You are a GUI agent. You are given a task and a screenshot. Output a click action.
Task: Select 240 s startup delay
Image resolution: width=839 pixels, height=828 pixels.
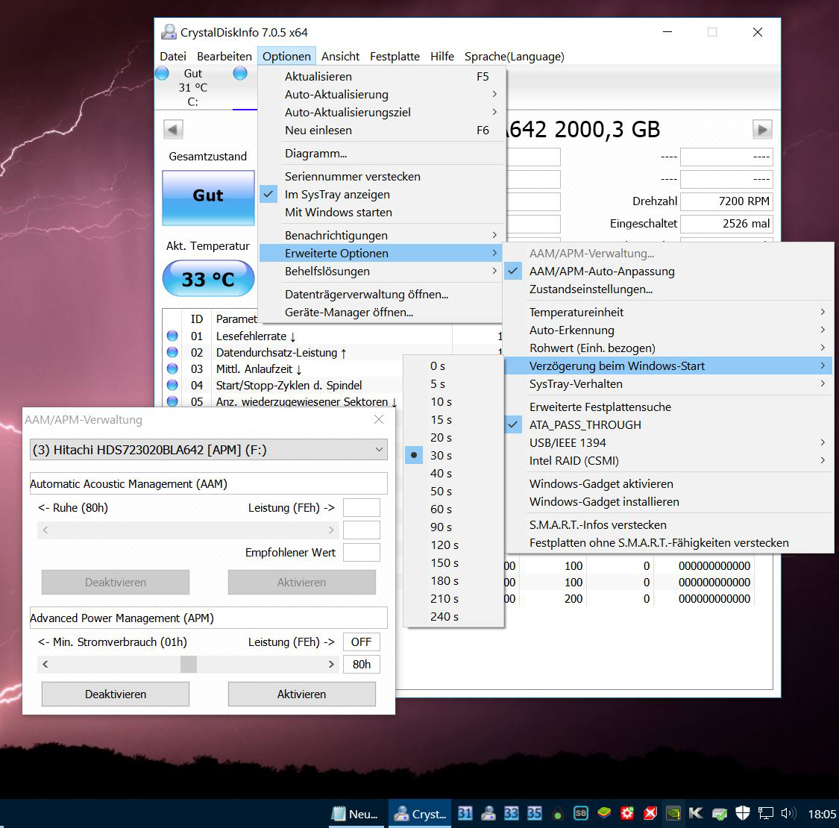[453, 617]
